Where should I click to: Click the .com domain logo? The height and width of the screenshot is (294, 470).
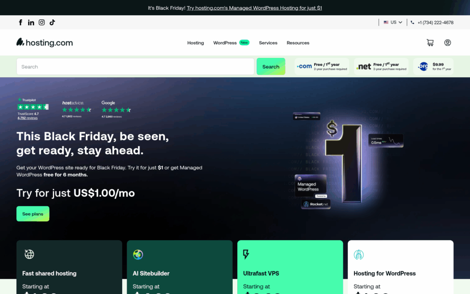tap(304, 66)
